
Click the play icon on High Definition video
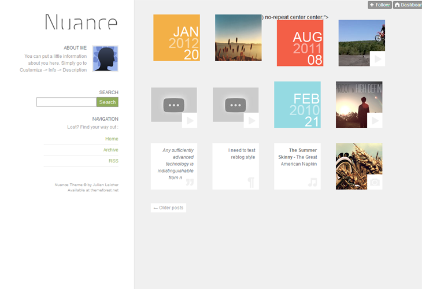pyautogui.click(x=375, y=120)
